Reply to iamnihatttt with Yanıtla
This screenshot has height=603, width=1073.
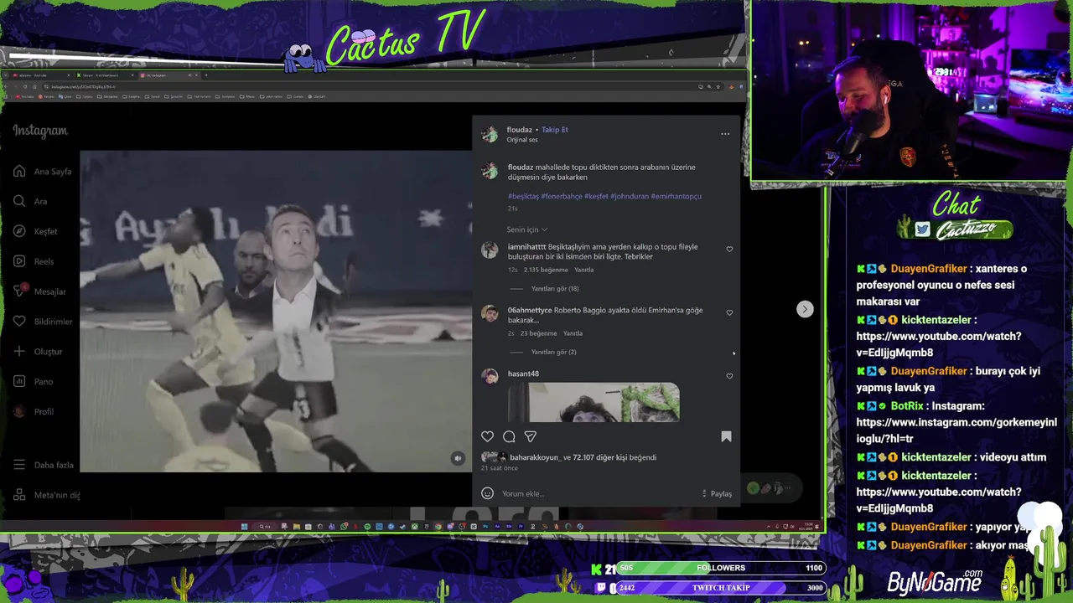pyautogui.click(x=583, y=270)
